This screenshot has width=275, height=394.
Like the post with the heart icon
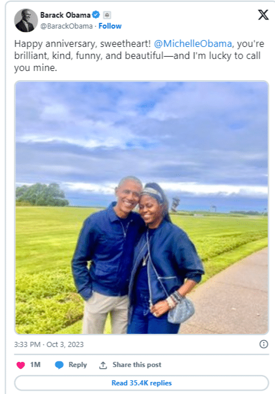21,365
